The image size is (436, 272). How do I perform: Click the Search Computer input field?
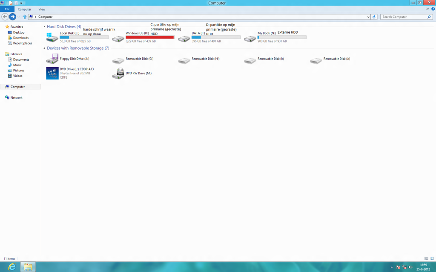(x=404, y=17)
